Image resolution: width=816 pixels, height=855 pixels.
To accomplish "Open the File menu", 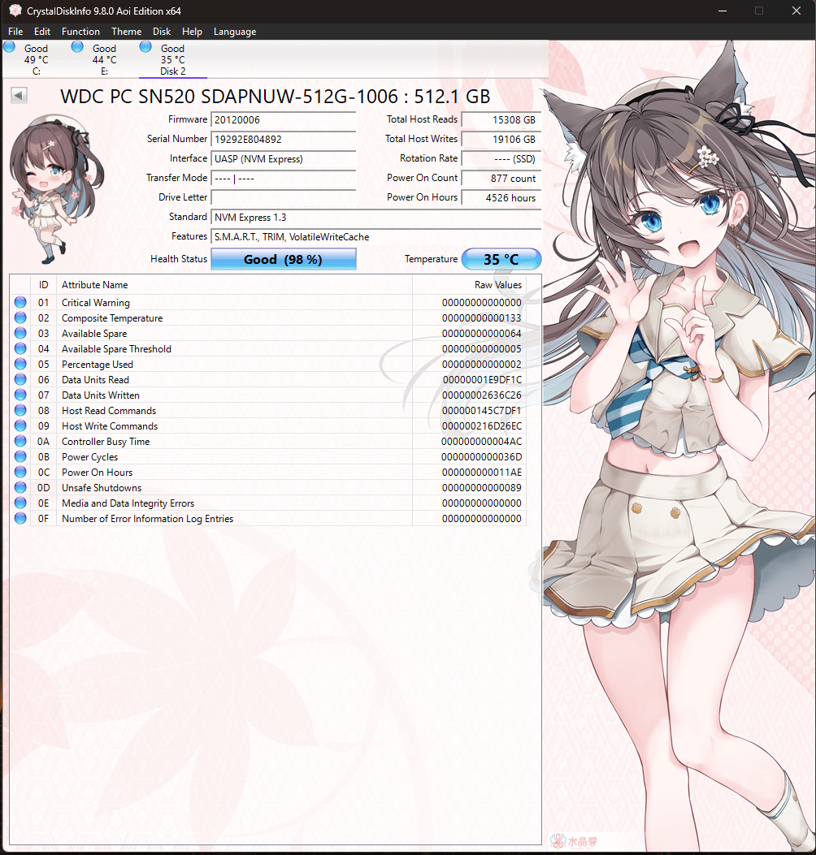I will (x=15, y=32).
